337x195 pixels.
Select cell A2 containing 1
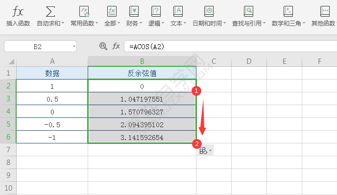coord(52,86)
